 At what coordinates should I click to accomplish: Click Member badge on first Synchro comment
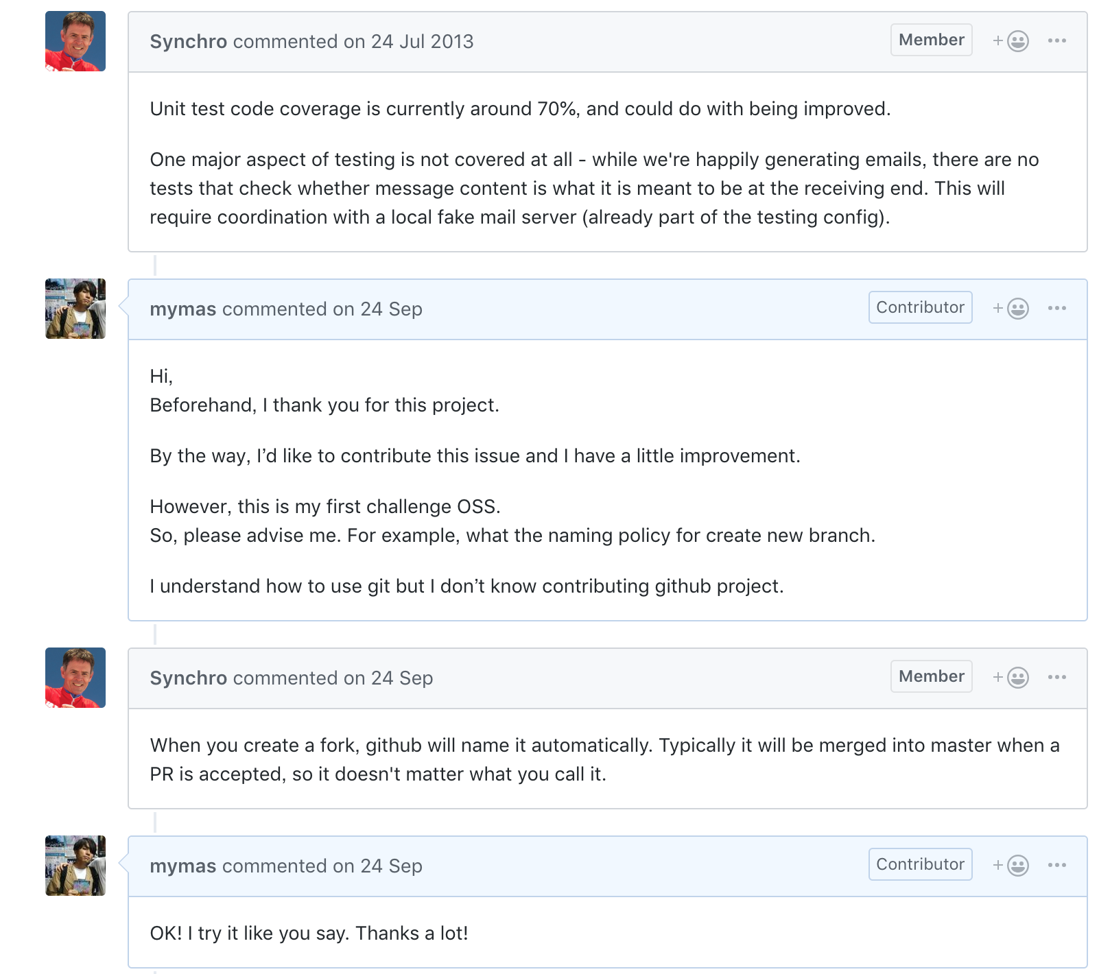coord(932,40)
